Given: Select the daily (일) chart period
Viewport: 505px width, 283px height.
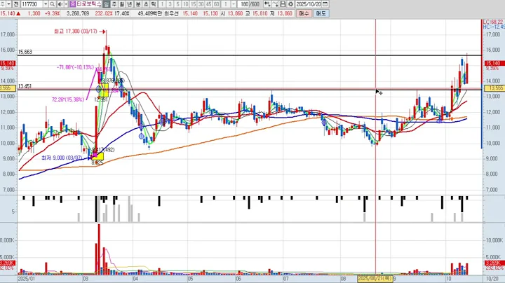Looking at the screenshot, I should pyautogui.click(x=107, y=4).
